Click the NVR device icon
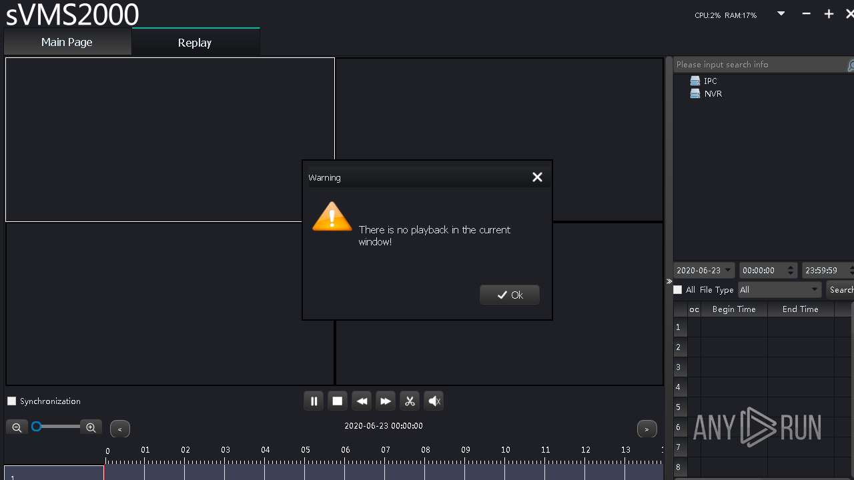 tap(695, 93)
